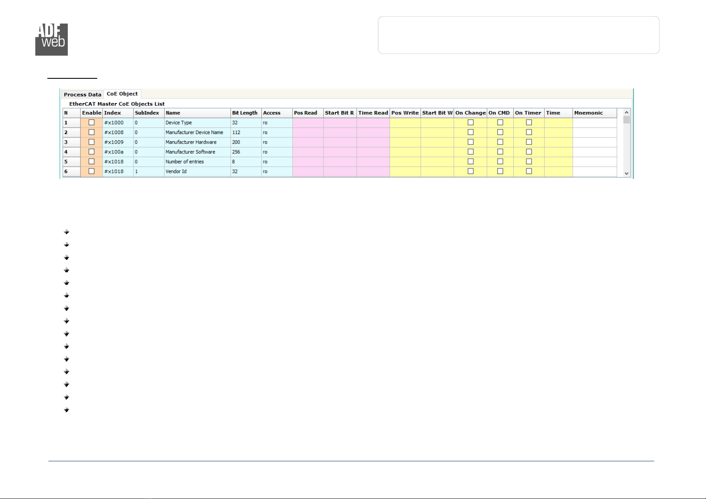Tick Enable checkbox for Vendor Id
The height and width of the screenshot is (499, 706).
tap(91, 171)
